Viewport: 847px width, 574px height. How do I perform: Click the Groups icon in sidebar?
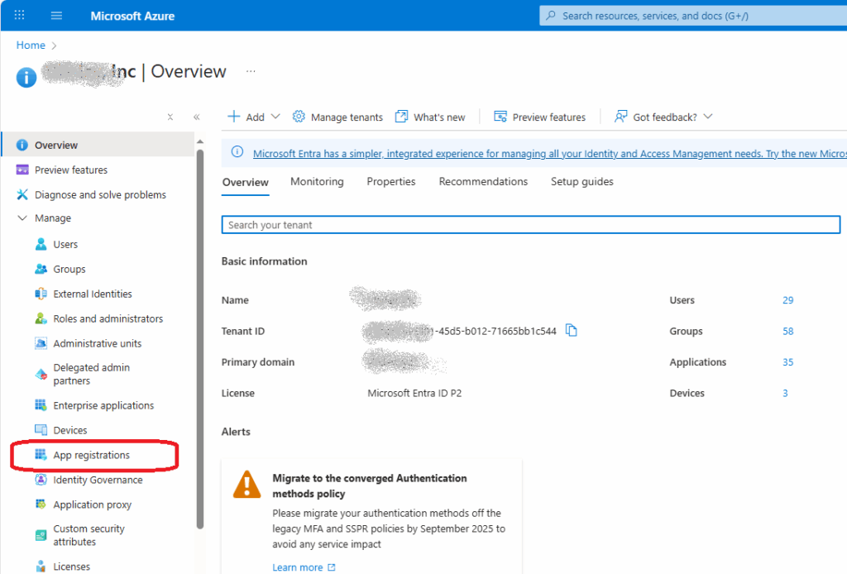coord(41,269)
